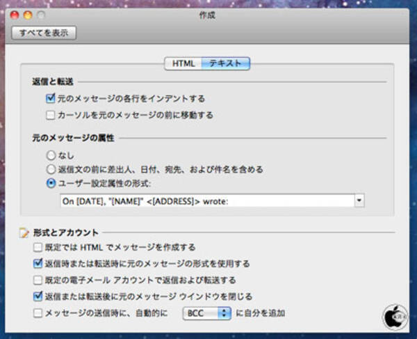Enable 既定では HTML でメッセージを作成する
The width and height of the screenshot is (417, 339).
(38, 247)
